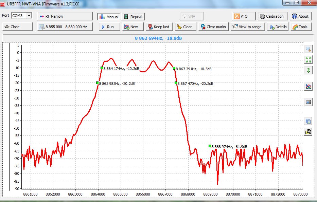This screenshot has width=317, height=202.
Task: Click the Clear marks button
Action: coord(213,27)
